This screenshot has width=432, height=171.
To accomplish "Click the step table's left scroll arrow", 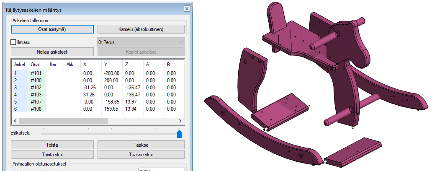I will (15, 121).
